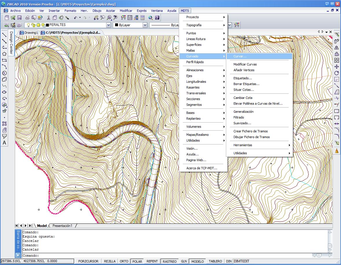Switch to the Drawing1 tab

(29, 33)
